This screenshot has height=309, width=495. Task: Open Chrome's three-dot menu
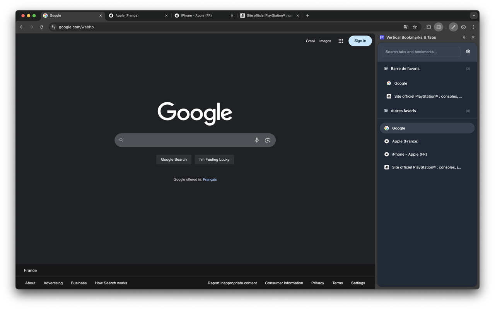[473, 27]
